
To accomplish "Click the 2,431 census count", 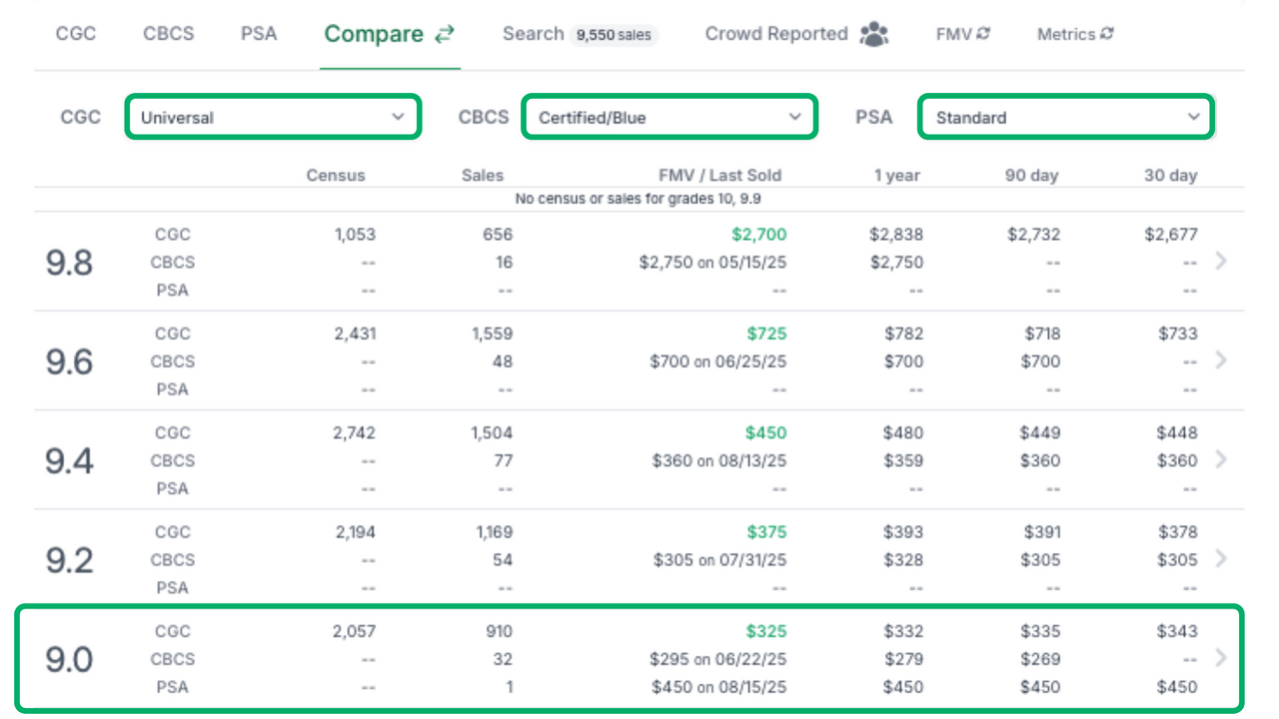I will tap(355, 334).
